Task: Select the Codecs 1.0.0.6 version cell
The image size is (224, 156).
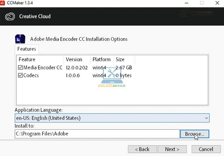Action: [x=73, y=75]
